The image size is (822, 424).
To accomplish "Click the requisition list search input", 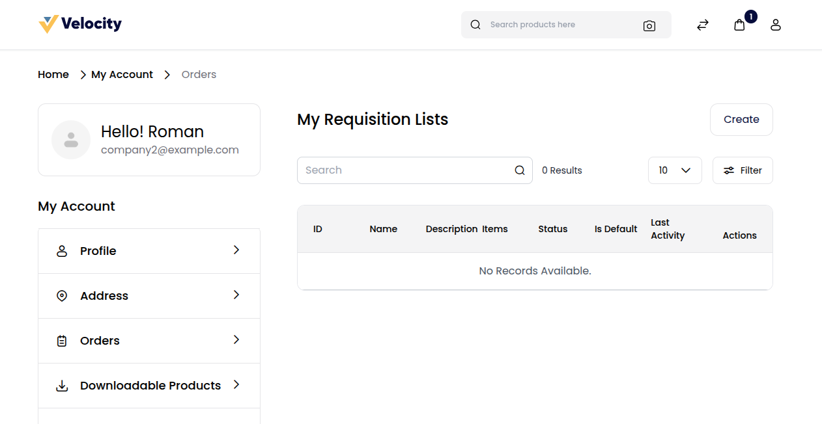I will 404,170.
